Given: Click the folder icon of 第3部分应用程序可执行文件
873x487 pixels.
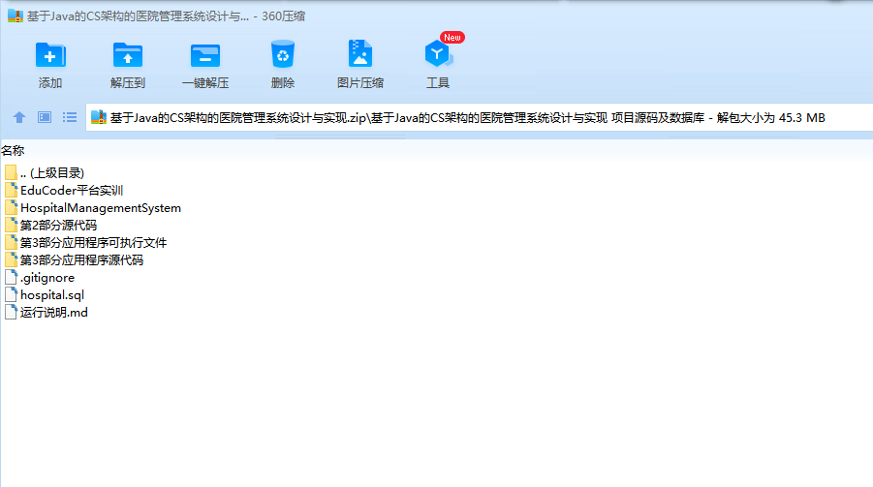Looking at the screenshot, I should 11,243.
